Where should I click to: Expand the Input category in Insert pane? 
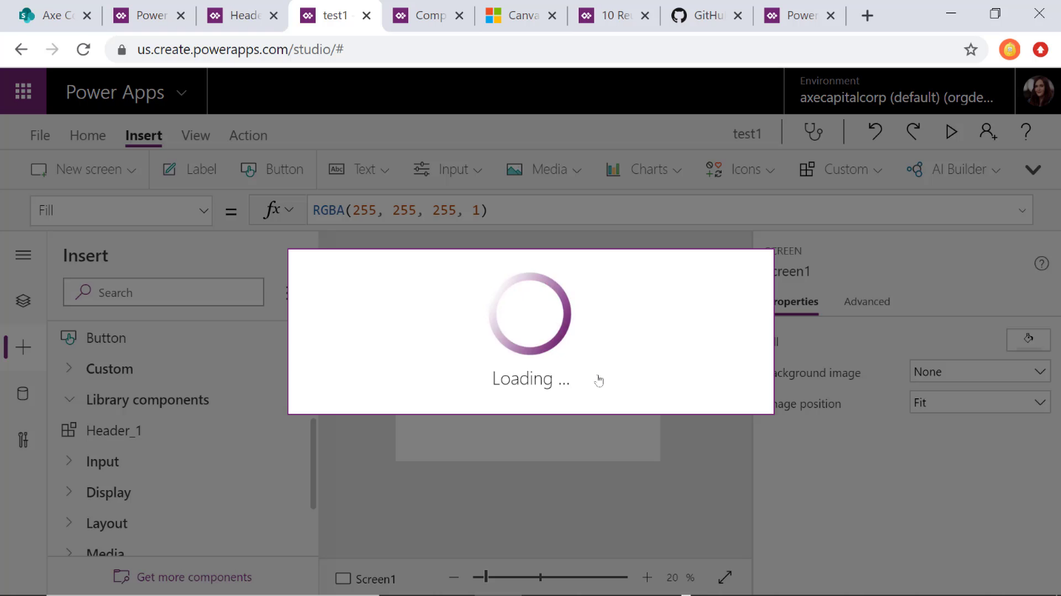(102, 461)
